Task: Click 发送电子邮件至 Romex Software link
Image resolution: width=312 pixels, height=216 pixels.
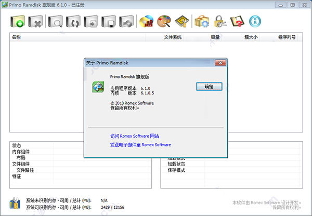Action: tap(140, 145)
